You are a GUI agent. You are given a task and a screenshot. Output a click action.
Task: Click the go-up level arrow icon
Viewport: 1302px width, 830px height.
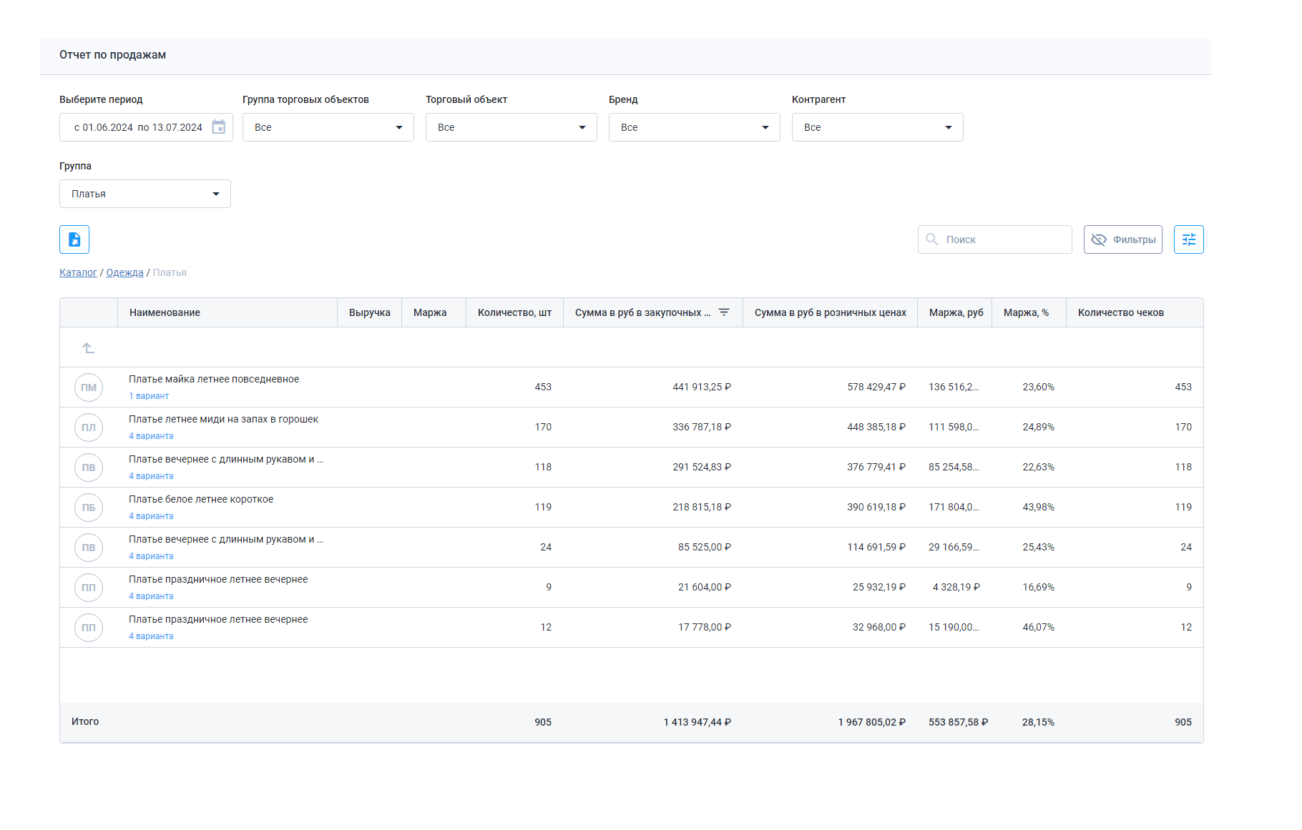pos(89,348)
